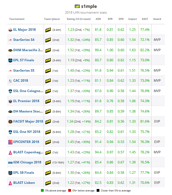
Task: Open the FACEIT Major 2018 link
Action: 28,121
